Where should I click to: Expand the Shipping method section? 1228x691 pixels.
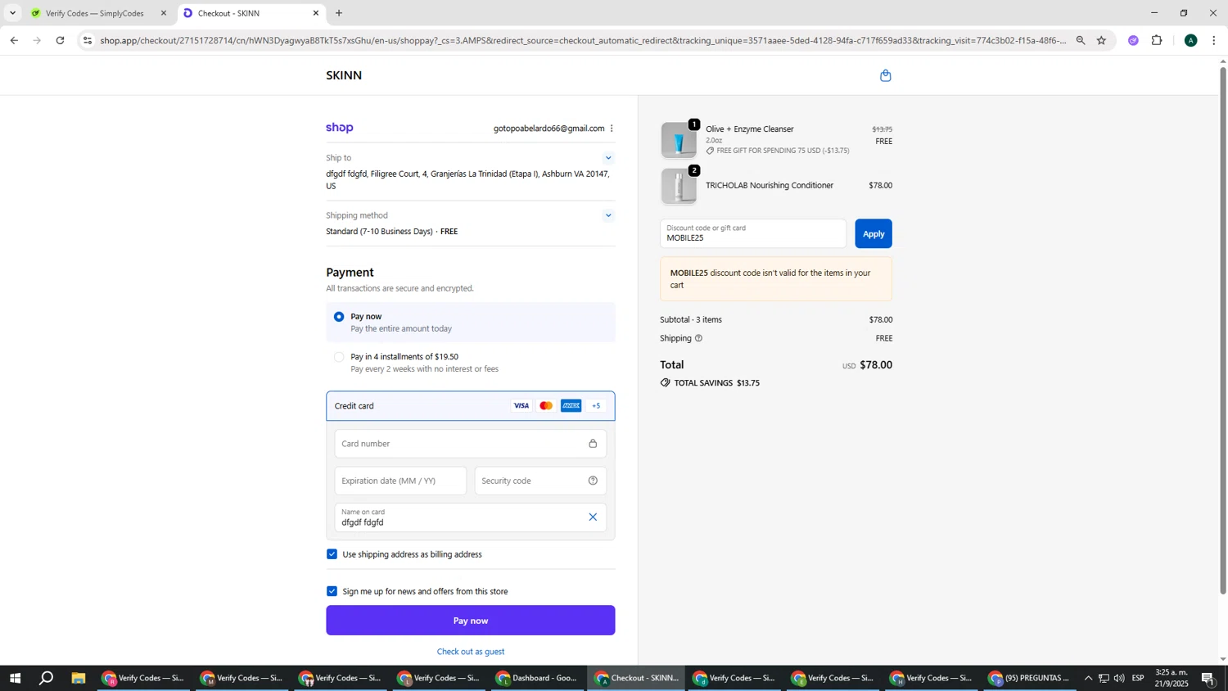click(608, 216)
